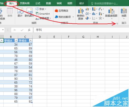This screenshot has height=107, width=129.
Task: Expand the 数据透视图 dropdown arrow
Action: (x=112, y=19)
